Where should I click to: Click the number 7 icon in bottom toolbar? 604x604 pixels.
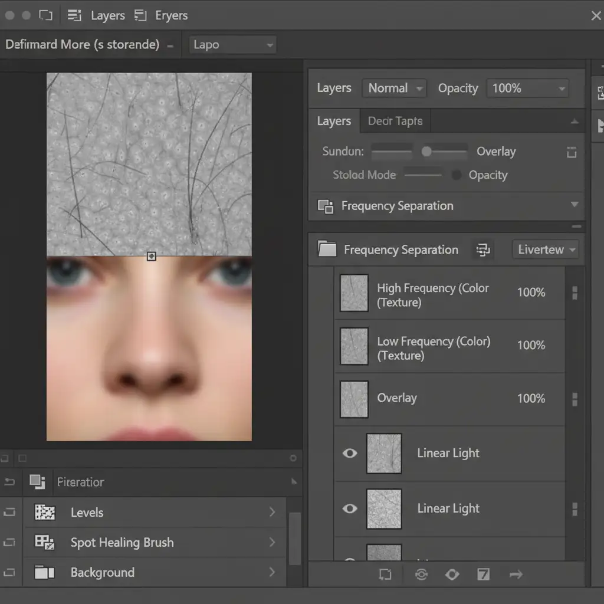483,574
